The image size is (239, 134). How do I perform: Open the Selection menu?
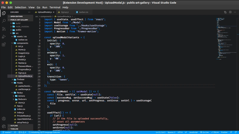pos(20,7)
